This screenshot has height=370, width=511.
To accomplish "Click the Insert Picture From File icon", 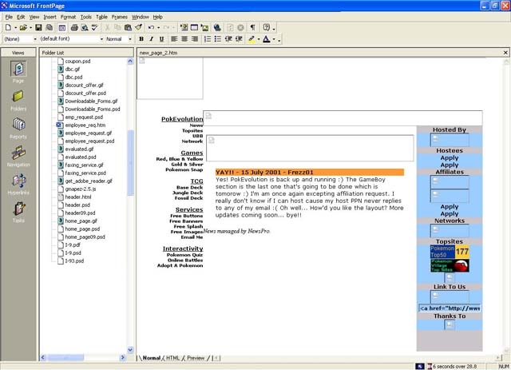I will [x=204, y=28].
